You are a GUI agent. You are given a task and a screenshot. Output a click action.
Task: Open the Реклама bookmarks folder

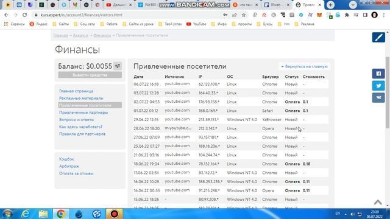point(305,24)
